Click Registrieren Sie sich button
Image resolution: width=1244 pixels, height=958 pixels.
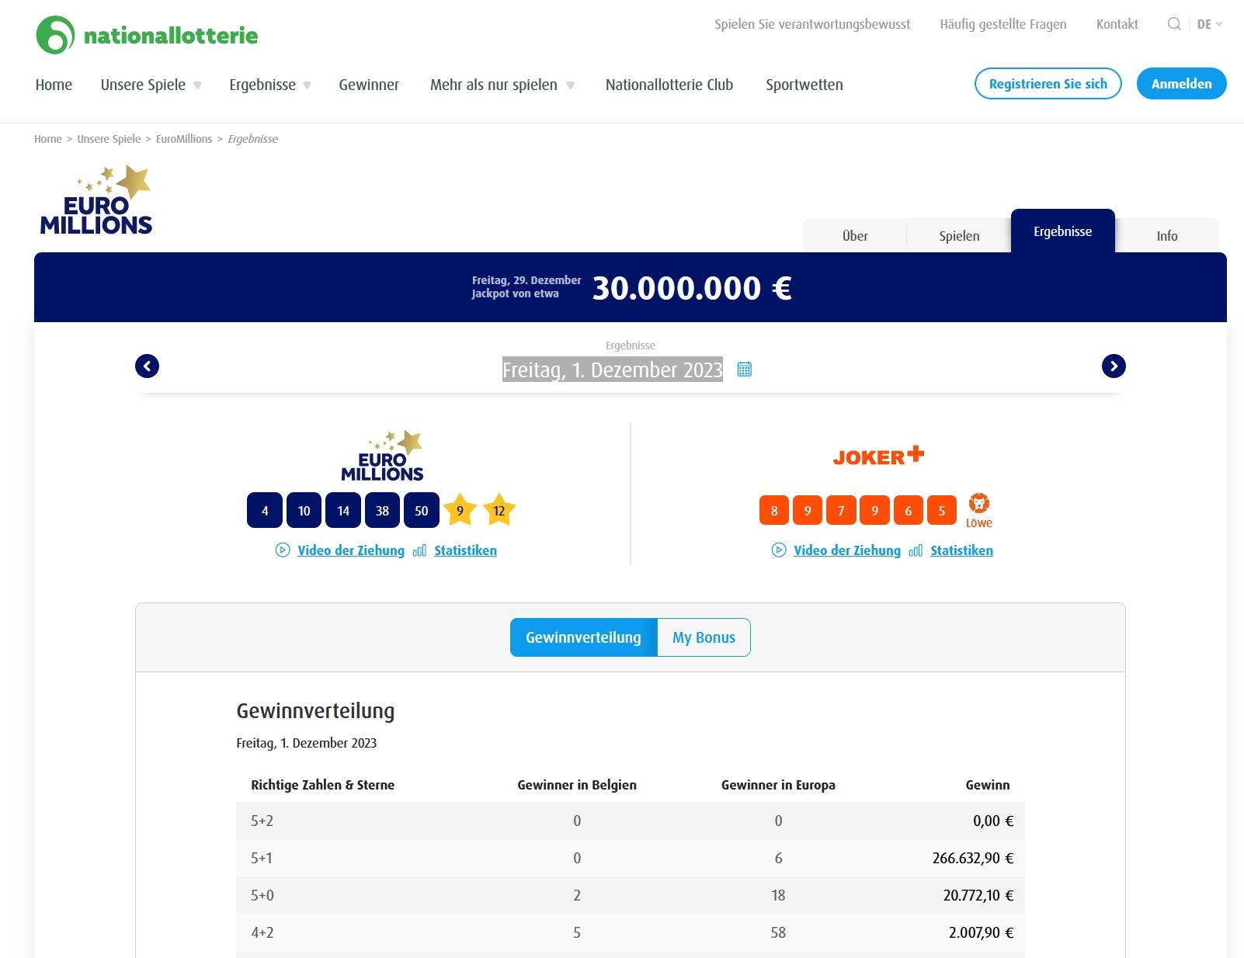click(x=1048, y=84)
